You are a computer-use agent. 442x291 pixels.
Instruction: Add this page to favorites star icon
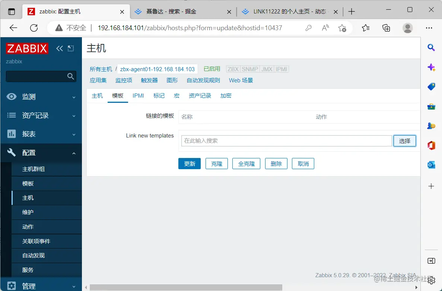342,28
